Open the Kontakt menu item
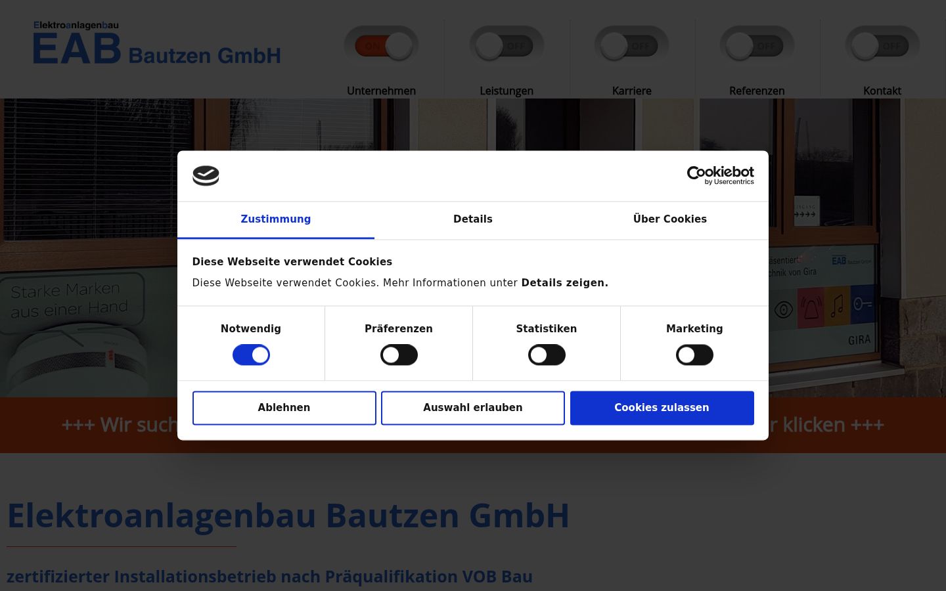This screenshot has height=591, width=946. click(x=882, y=91)
